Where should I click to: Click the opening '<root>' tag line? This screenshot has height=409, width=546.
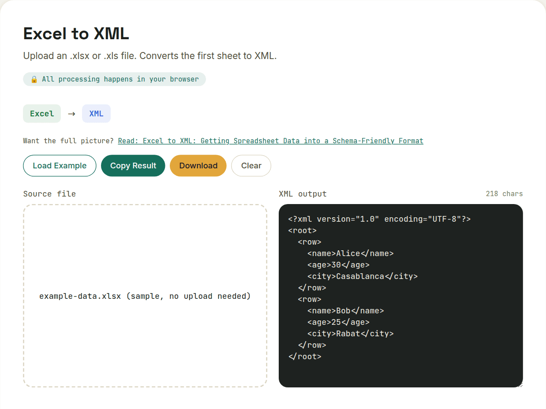tap(302, 231)
